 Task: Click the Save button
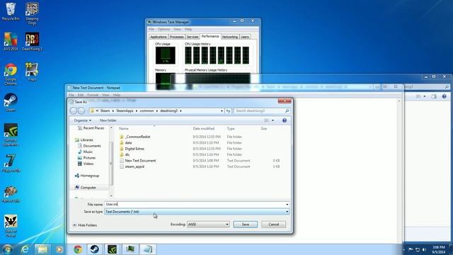point(246,225)
